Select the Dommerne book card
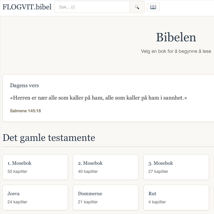The image size is (214, 214). [x=106, y=197]
